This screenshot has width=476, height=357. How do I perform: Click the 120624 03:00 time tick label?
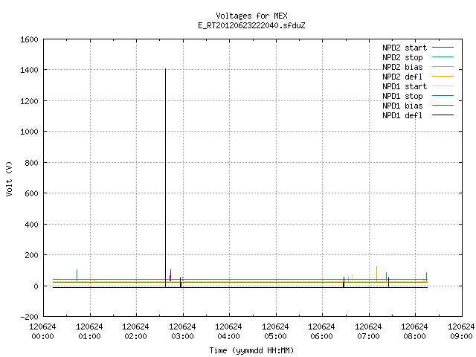[182, 332]
